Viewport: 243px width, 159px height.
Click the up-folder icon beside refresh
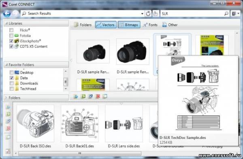tap(156, 14)
